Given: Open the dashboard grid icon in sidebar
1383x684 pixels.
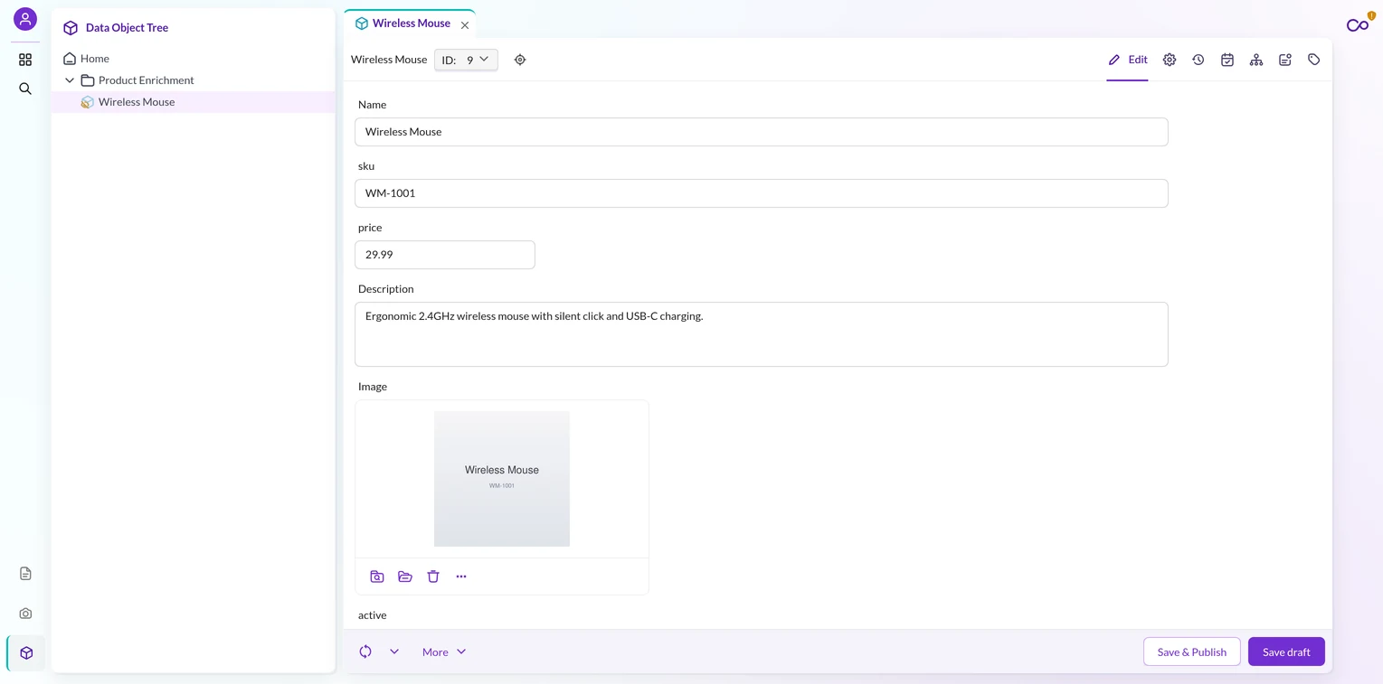Looking at the screenshot, I should [25, 60].
